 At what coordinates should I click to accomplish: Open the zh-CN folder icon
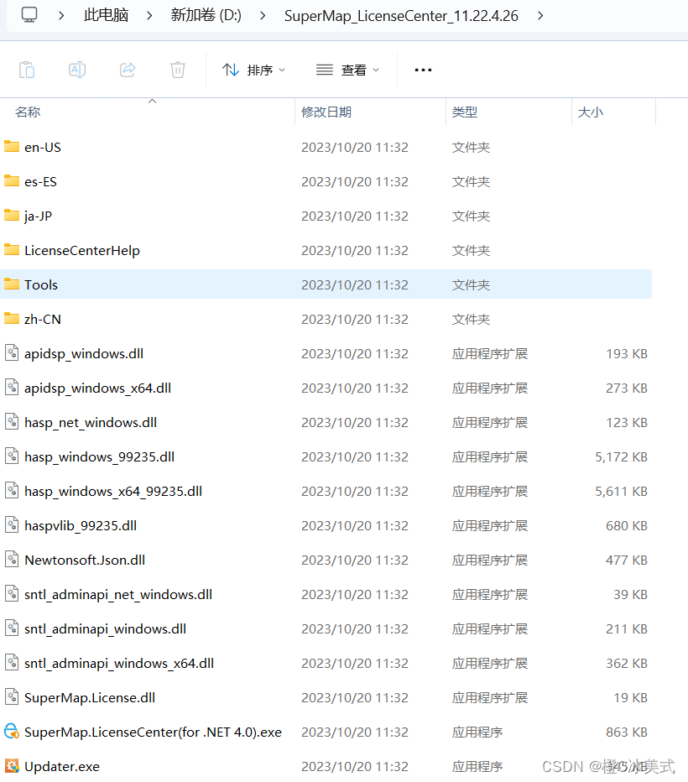point(12,319)
